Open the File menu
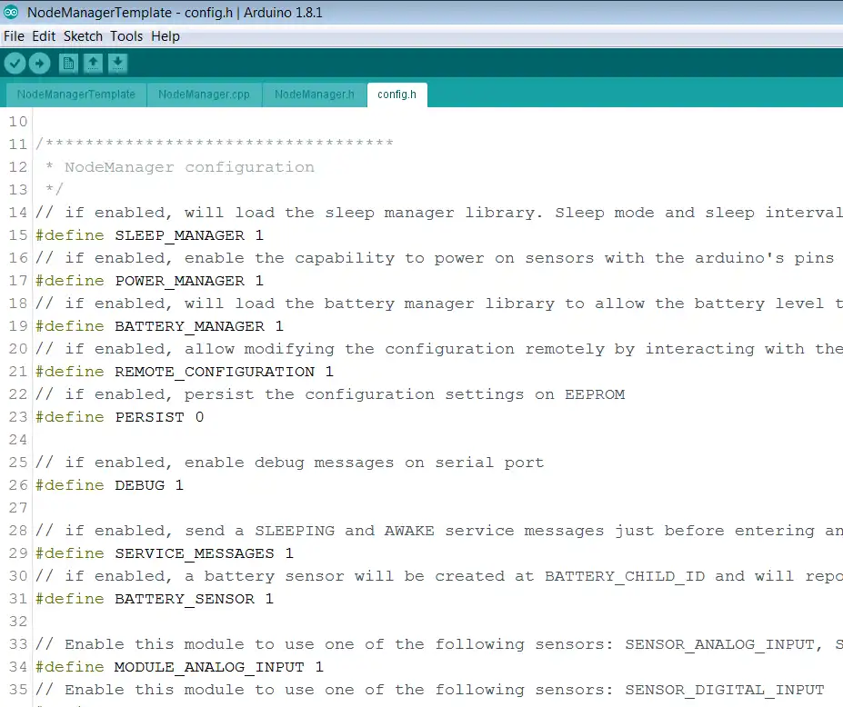Viewport: 843px width, 707px height. point(14,36)
